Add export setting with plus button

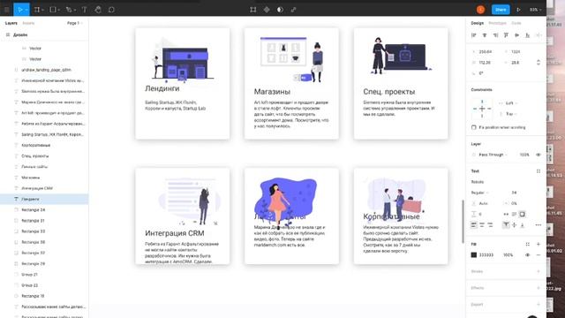point(539,305)
